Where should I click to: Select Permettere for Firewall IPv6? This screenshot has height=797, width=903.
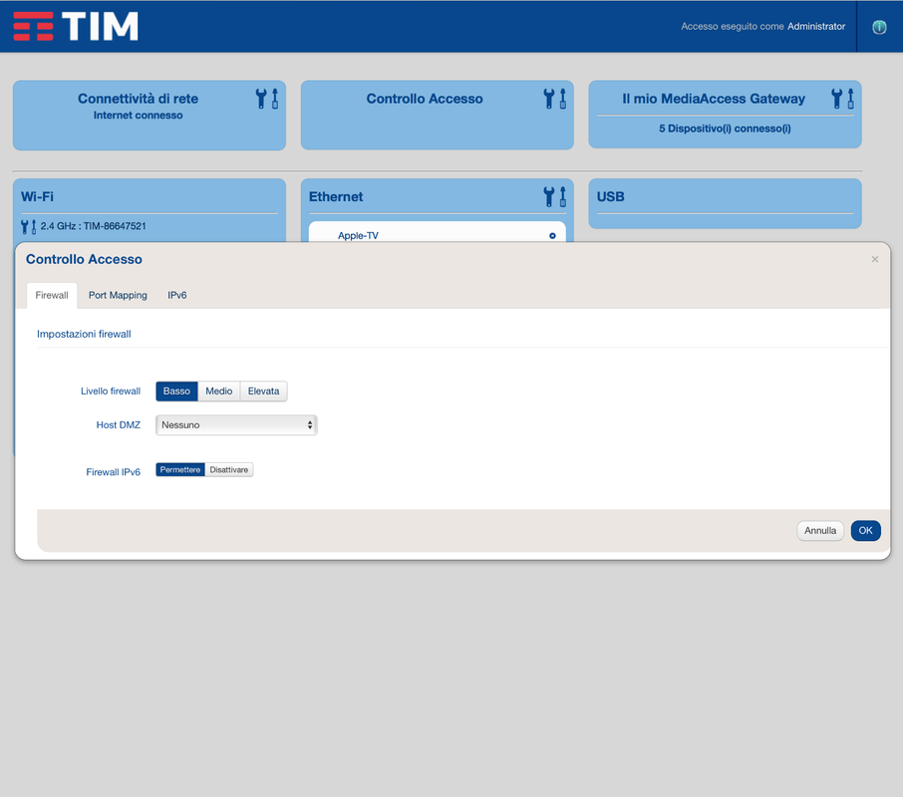(180, 470)
